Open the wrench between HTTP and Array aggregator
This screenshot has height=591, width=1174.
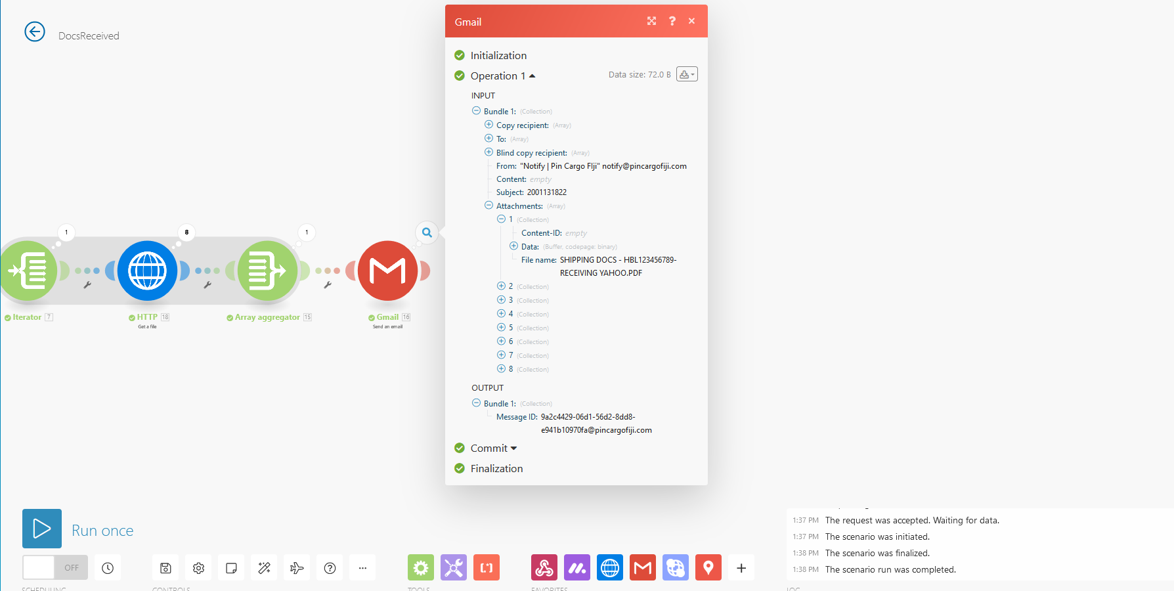207,285
